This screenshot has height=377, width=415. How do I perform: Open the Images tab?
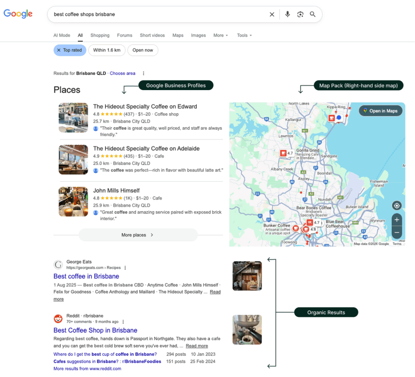198,35
